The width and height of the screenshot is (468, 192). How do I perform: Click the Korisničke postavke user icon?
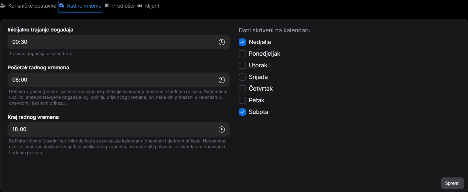(3, 6)
